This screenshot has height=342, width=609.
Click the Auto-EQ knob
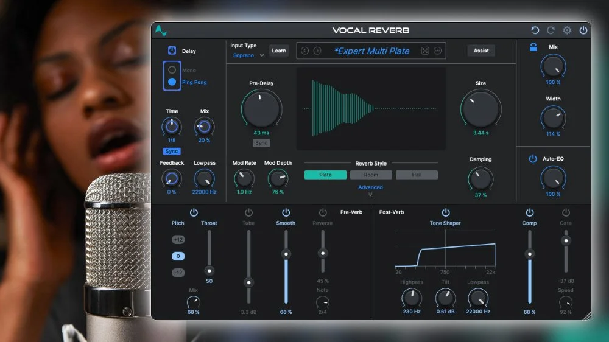553,178
